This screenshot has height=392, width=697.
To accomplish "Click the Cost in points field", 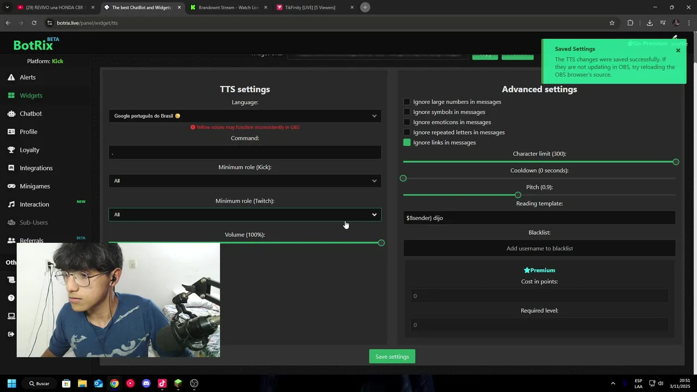I will click(x=539, y=296).
